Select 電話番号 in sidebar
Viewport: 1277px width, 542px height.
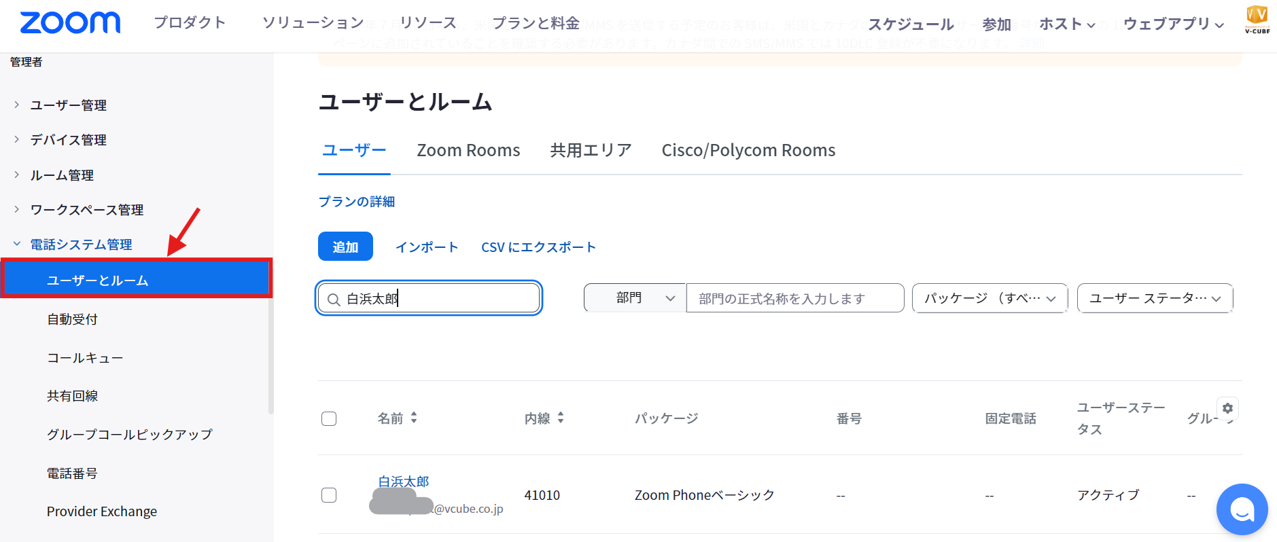click(x=72, y=473)
